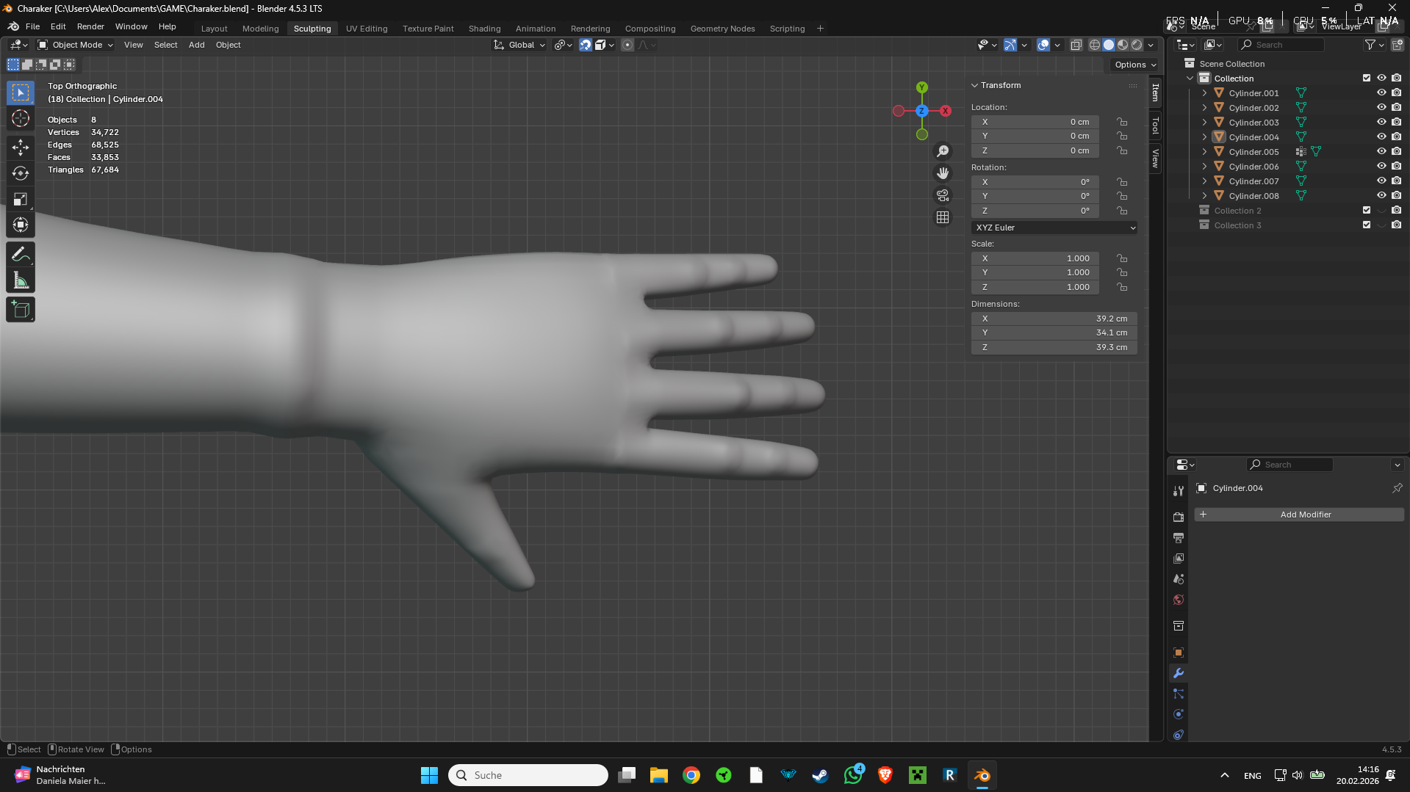Open the Output properties tab
Screen dimensions: 1410x792
tap(1179, 538)
